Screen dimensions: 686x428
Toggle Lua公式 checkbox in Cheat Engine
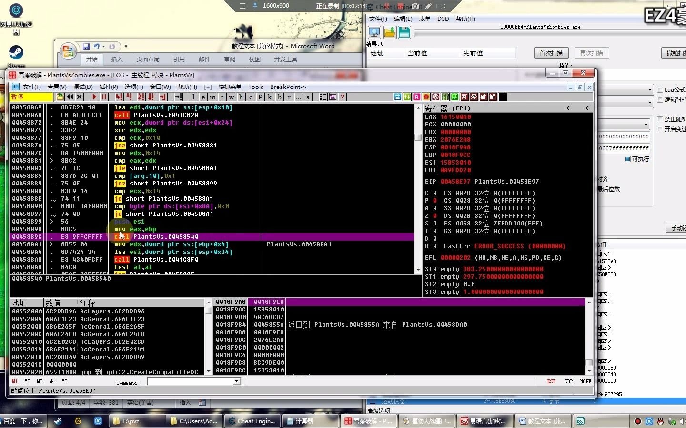point(660,89)
